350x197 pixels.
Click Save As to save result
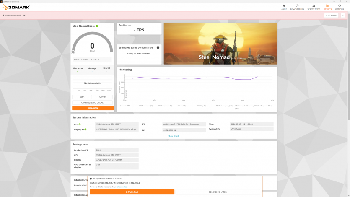(x=103, y=97)
